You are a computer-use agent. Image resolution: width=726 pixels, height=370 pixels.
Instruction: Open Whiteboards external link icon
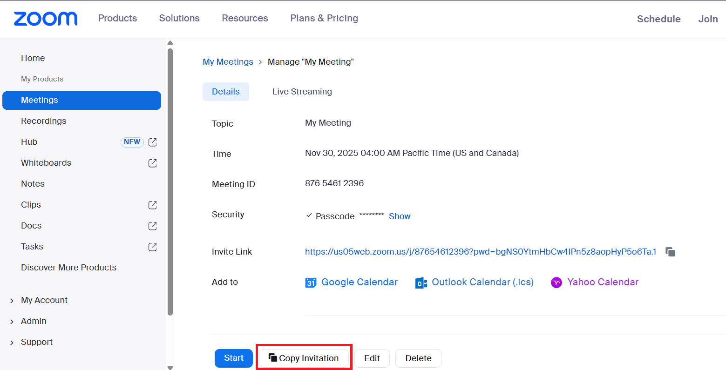tap(152, 163)
